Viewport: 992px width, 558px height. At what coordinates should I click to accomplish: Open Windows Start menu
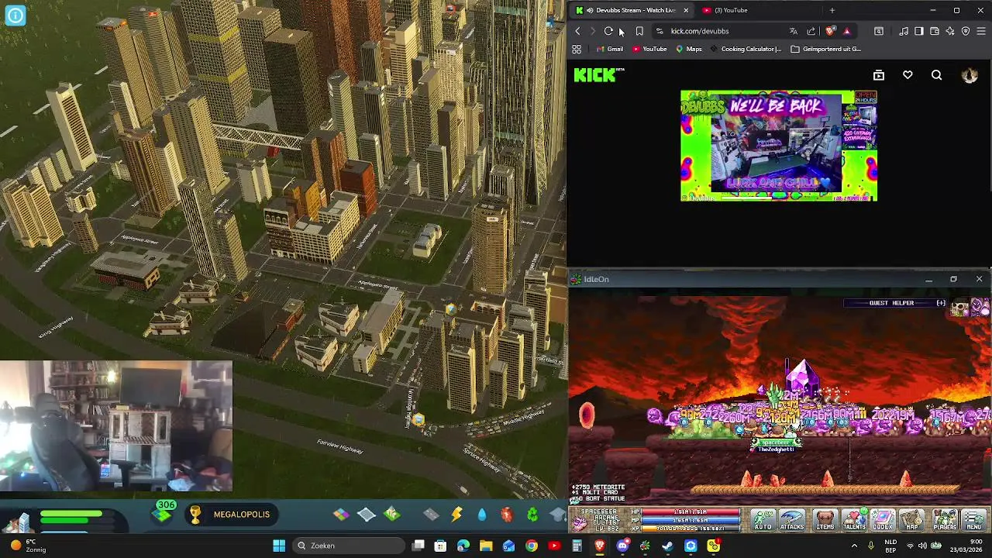(x=279, y=546)
